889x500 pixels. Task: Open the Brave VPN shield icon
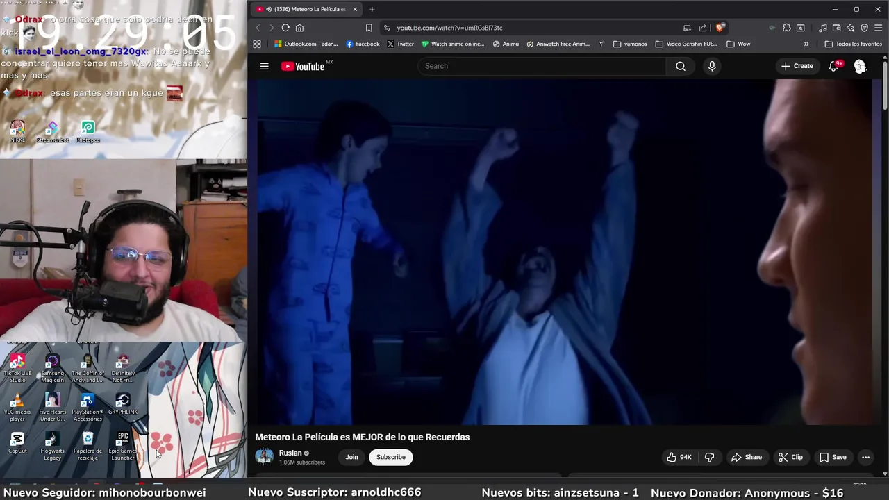pyautogui.click(x=864, y=28)
